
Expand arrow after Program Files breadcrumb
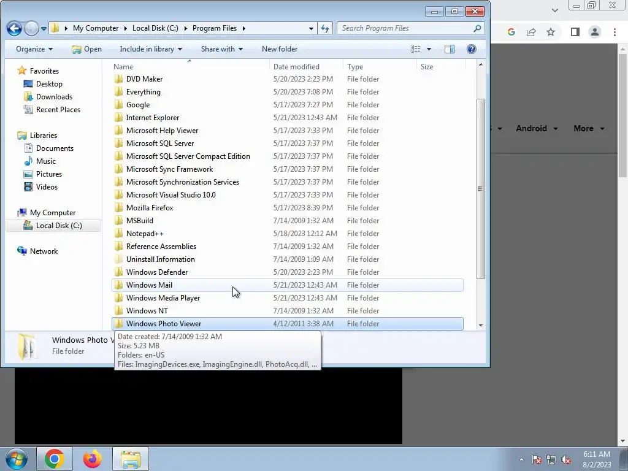click(x=243, y=28)
